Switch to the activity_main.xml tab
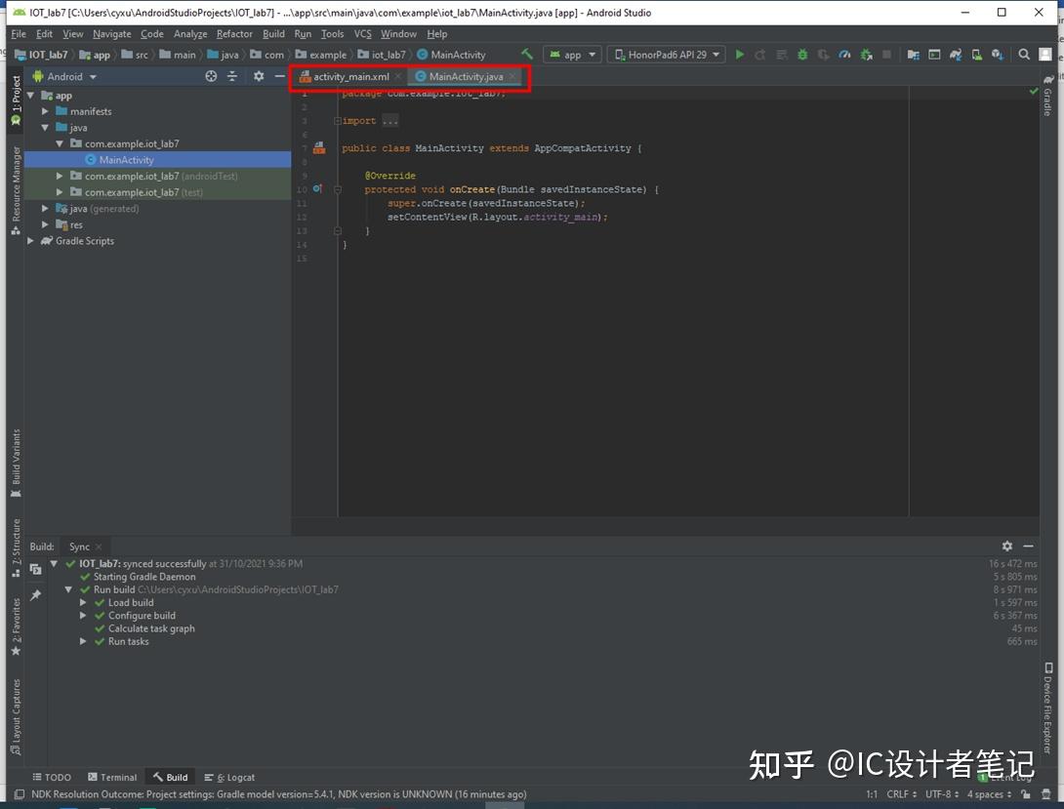 coord(349,75)
